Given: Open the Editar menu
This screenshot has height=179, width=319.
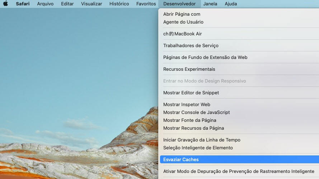Looking at the screenshot, I should pyautogui.click(x=67, y=4).
